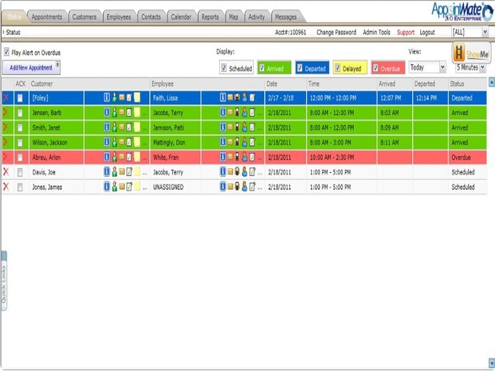Click the scroll down arrow at the bottom right
Screen dimensions: 495x371
click(491, 362)
